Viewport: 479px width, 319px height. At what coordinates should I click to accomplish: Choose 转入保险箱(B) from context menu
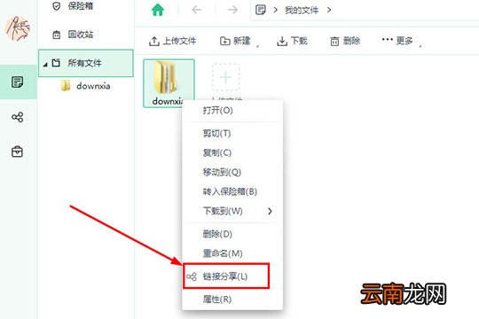click(x=232, y=191)
